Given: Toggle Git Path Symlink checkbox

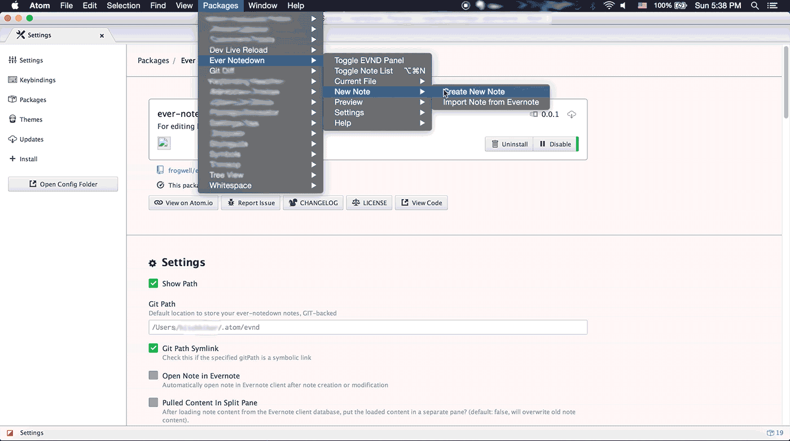Looking at the screenshot, I should 153,349.
